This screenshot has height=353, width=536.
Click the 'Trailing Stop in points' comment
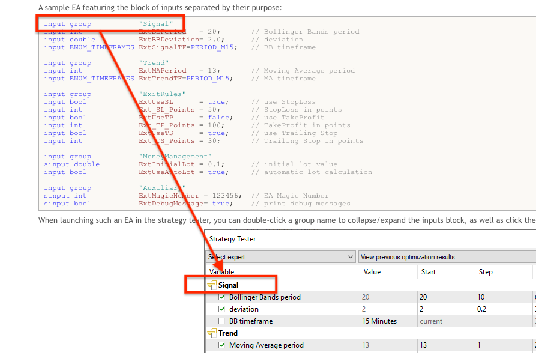tap(307, 141)
